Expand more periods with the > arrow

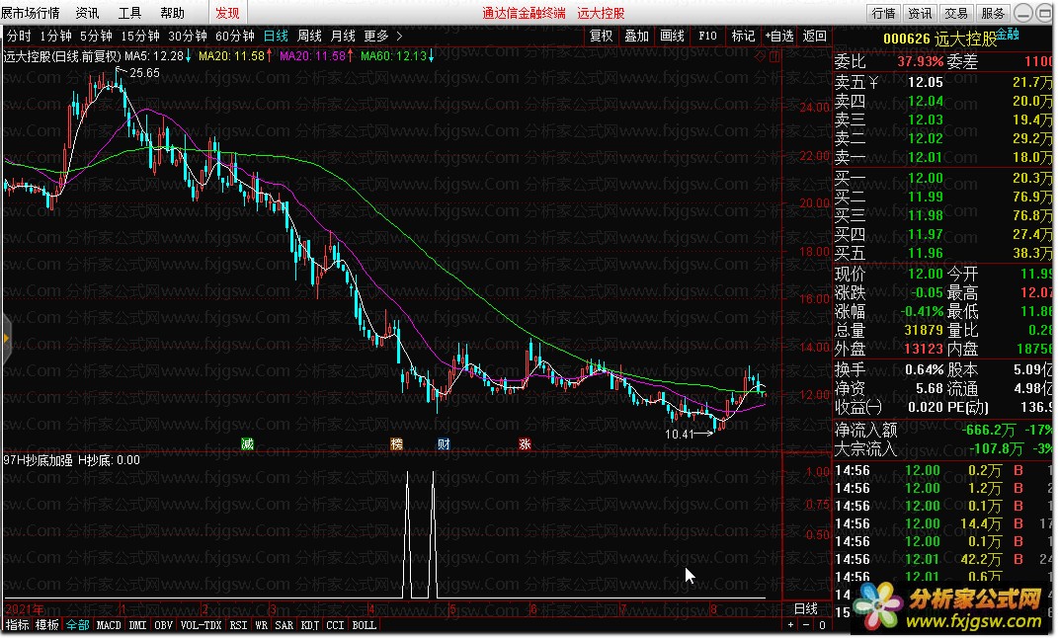[x=399, y=36]
